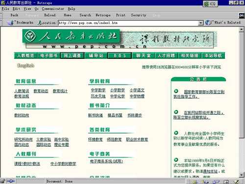Open the BBS navigation tab
The image size is (245, 184).
click(x=120, y=55)
